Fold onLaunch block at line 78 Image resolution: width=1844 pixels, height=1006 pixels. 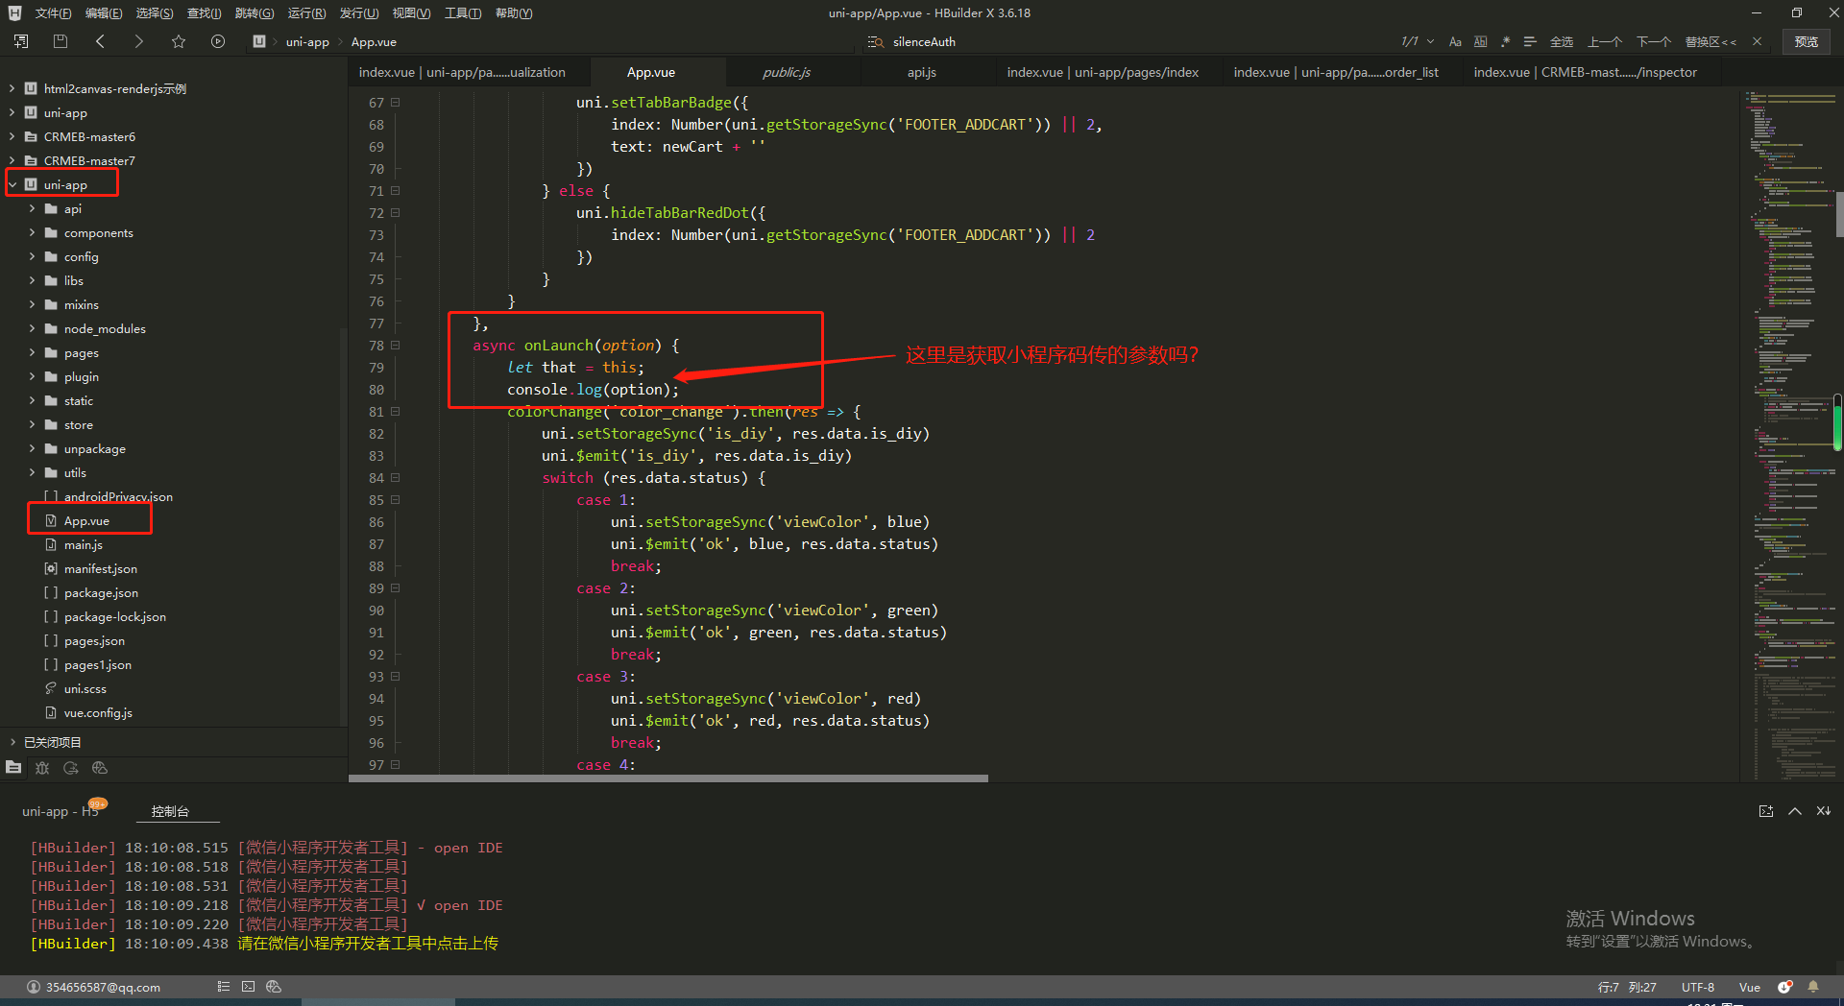pos(395,345)
